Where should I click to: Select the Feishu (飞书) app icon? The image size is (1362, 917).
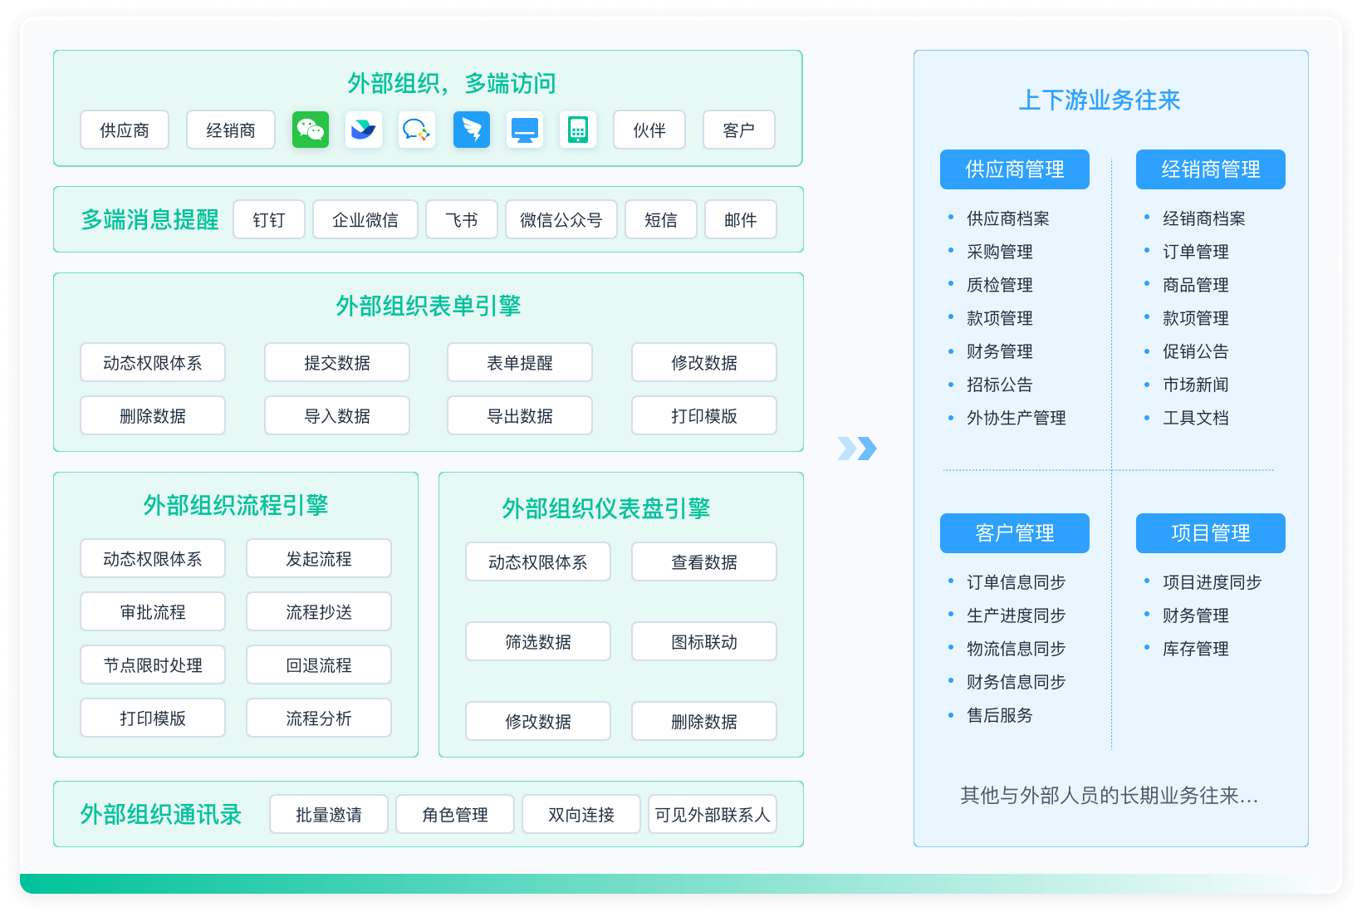click(x=364, y=130)
